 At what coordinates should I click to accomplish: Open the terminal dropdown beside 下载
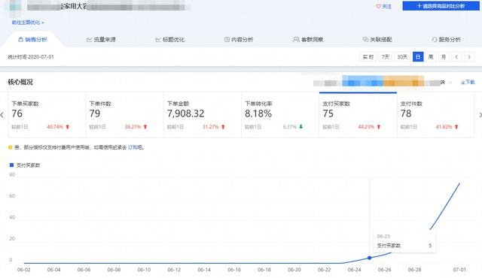[450, 83]
